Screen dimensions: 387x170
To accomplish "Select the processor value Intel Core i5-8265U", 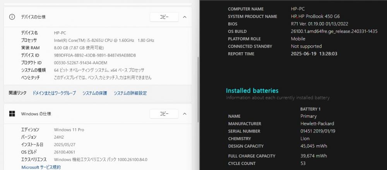I will click(x=104, y=40).
